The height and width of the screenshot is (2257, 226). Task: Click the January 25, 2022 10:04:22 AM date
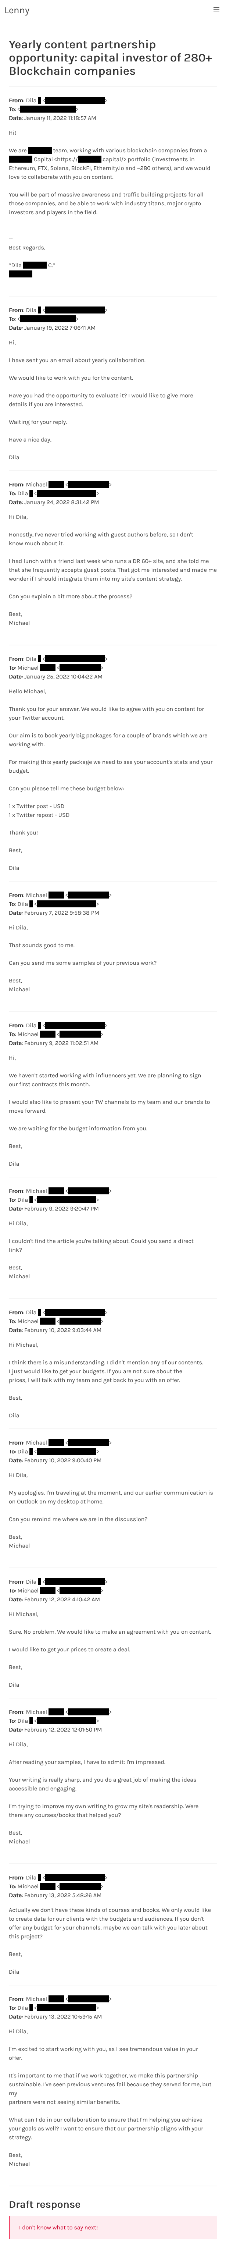(x=60, y=676)
